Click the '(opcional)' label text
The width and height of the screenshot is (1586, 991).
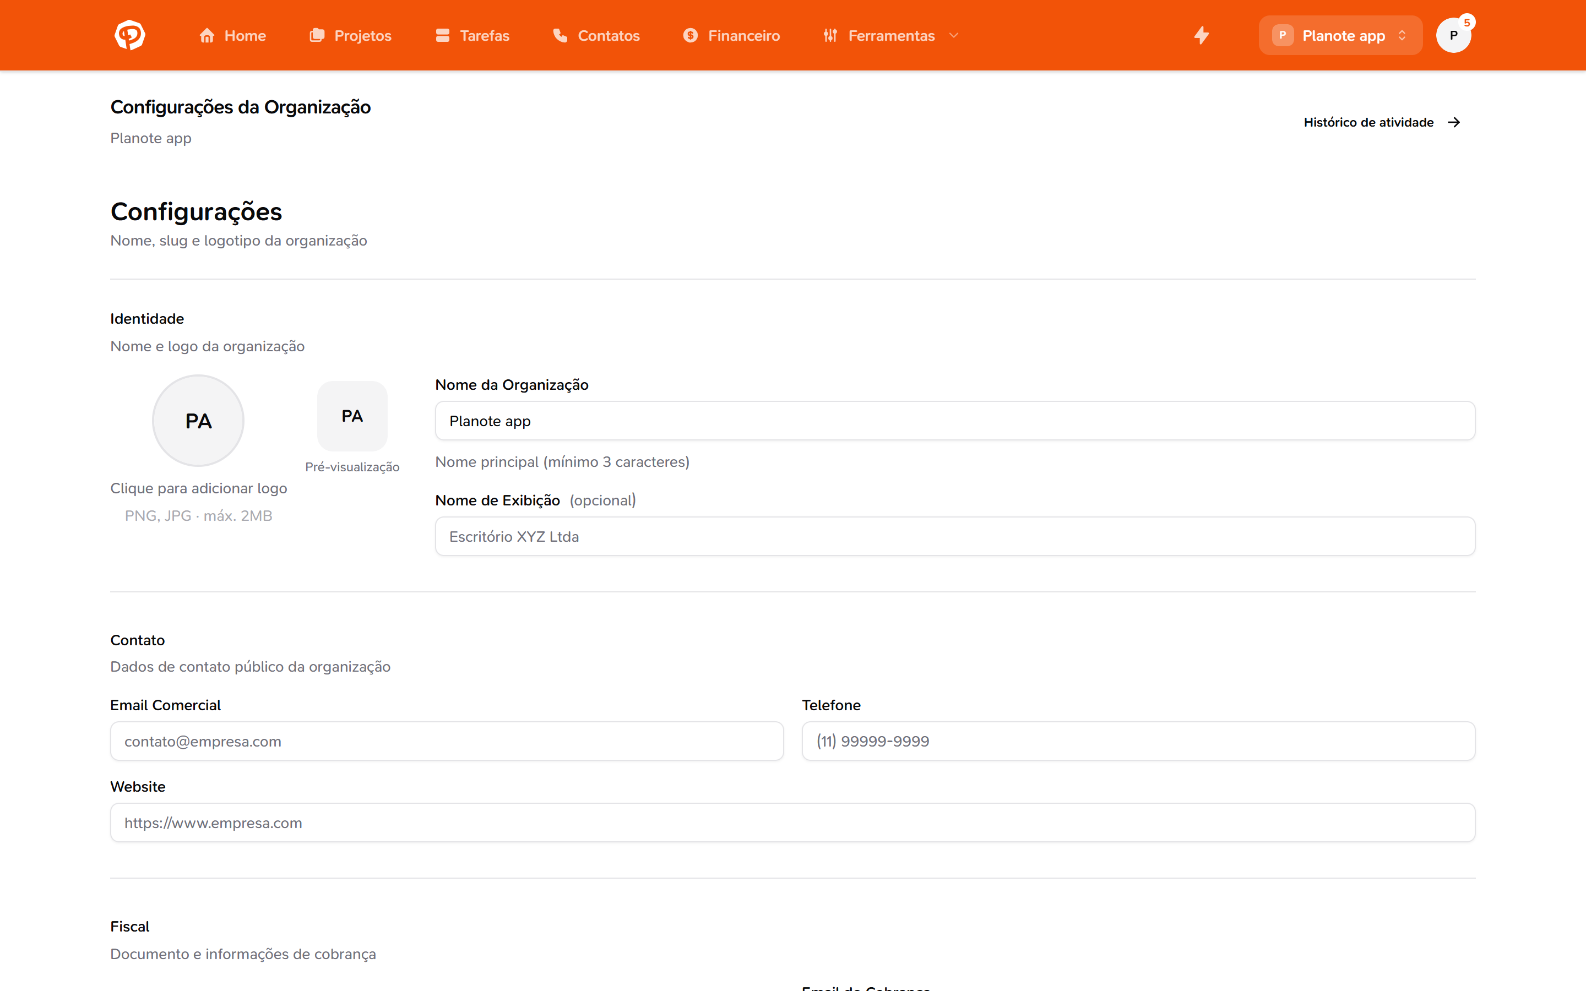click(603, 500)
